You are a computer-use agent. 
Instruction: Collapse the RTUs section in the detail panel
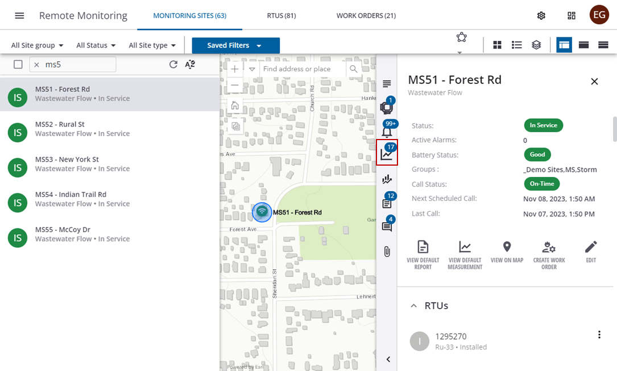pos(413,305)
